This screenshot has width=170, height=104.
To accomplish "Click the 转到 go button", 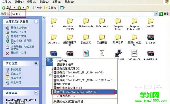I will [164, 14].
